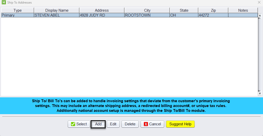Sort by the City column header

pyautogui.click(x=147, y=10)
